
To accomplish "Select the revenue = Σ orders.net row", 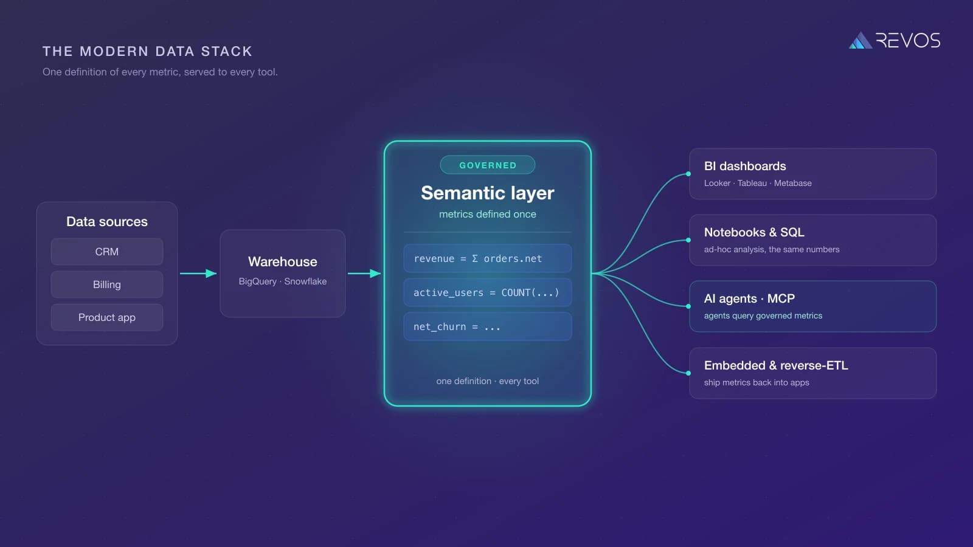I will coord(488,258).
